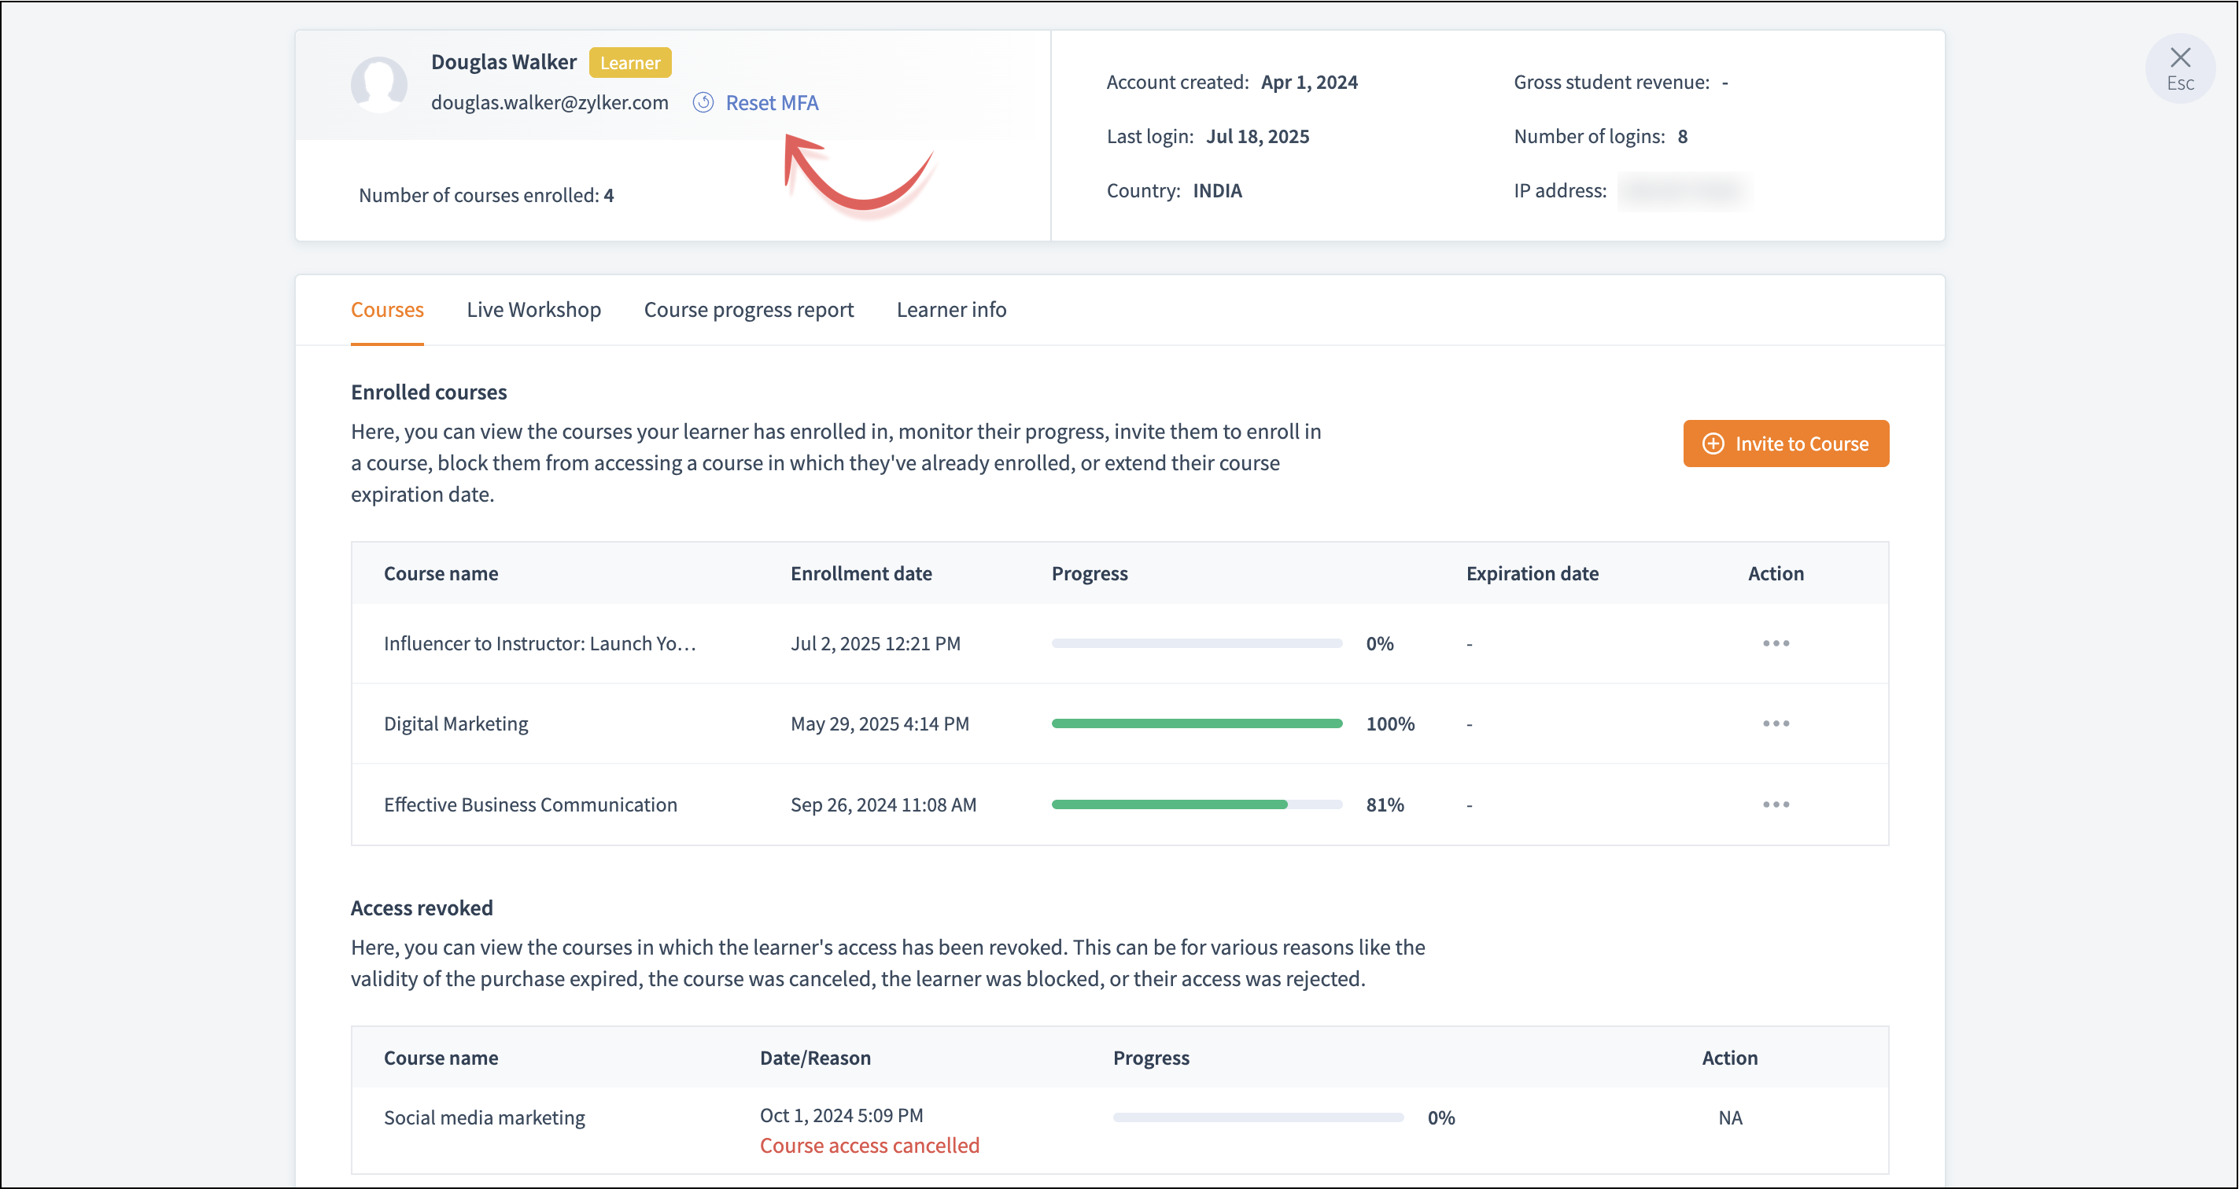Click the Learner role badge
Viewport: 2239px width, 1189px height.
tap(629, 63)
